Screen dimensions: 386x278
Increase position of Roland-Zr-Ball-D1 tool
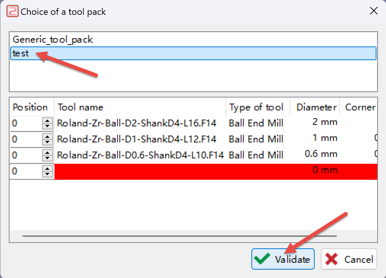click(x=47, y=136)
